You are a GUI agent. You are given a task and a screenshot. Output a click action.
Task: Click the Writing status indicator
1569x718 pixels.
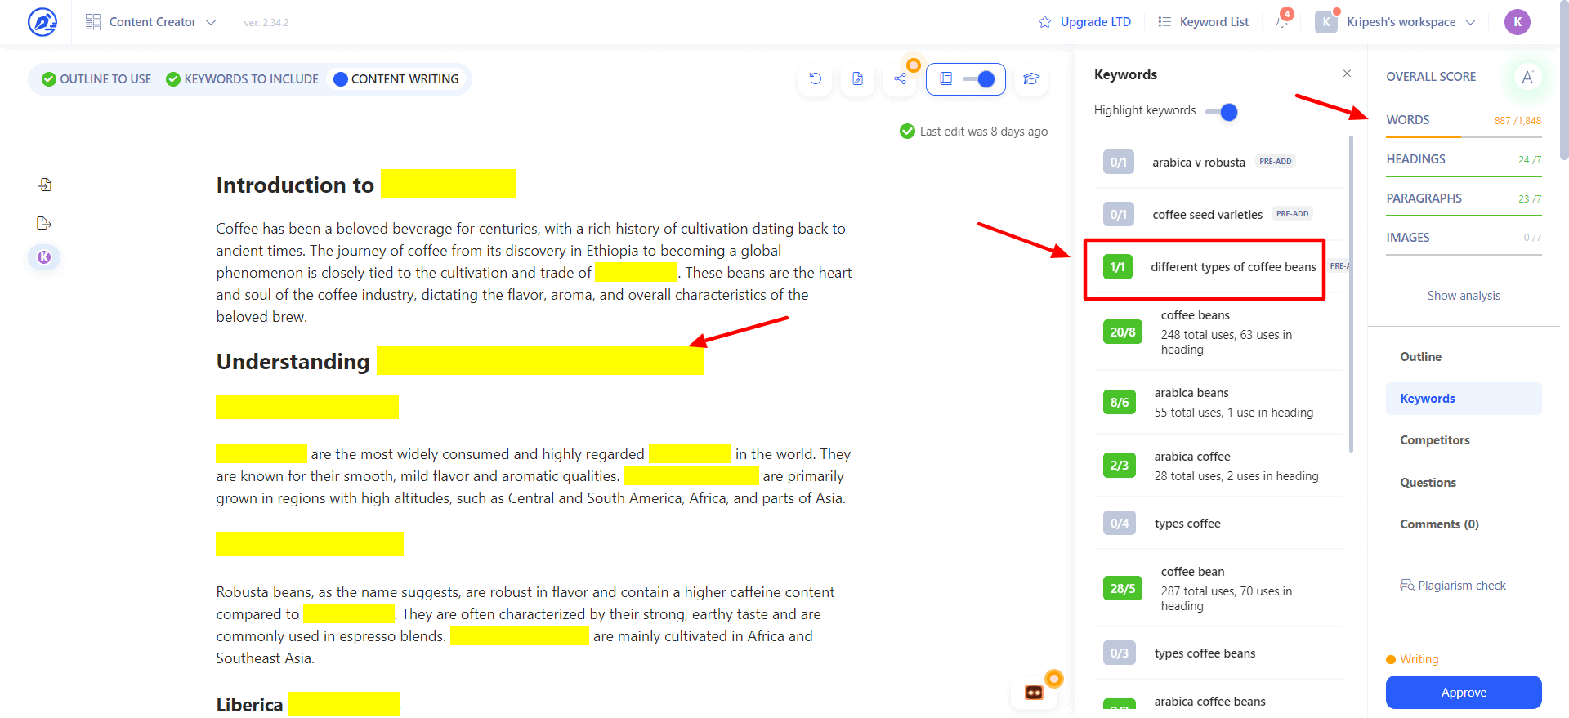1413,659
